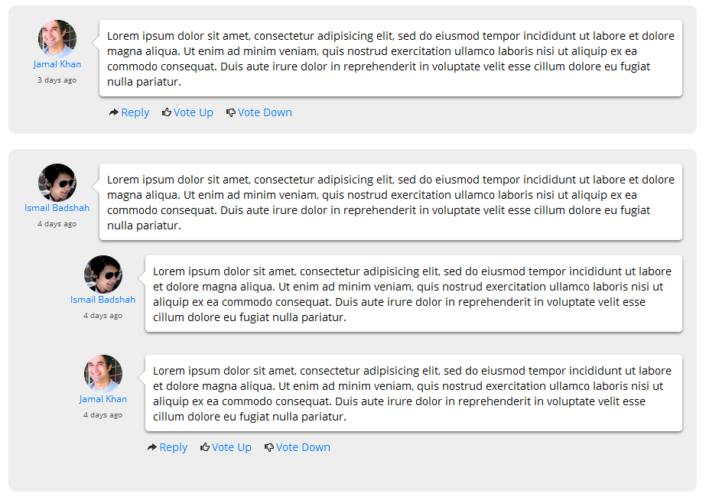Screen dimensions: 706x500
Task: Reply to Jamal Khan's 3 days ago comment
Action: pos(135,112)
